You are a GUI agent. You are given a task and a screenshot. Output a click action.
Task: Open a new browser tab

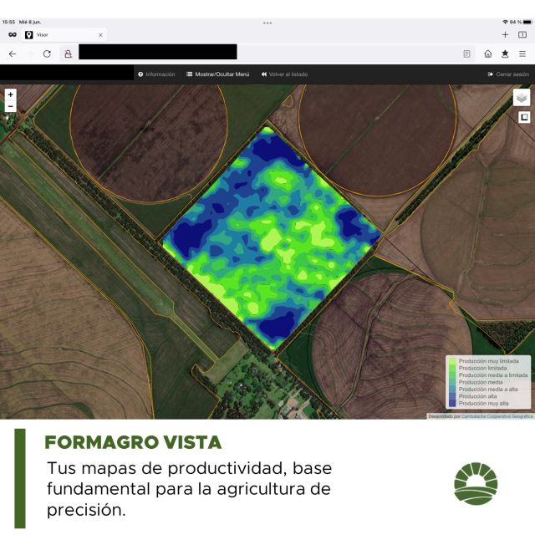click(505, 35)
